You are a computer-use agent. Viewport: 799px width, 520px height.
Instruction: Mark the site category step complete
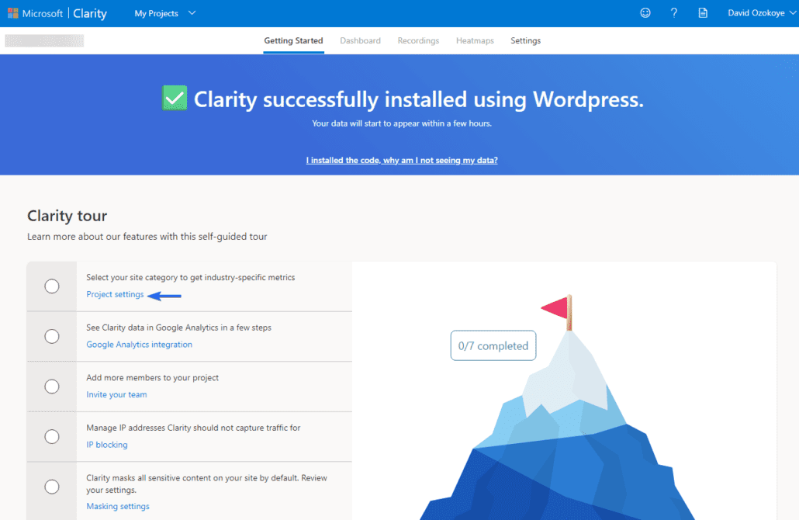(x=52, y=286)
